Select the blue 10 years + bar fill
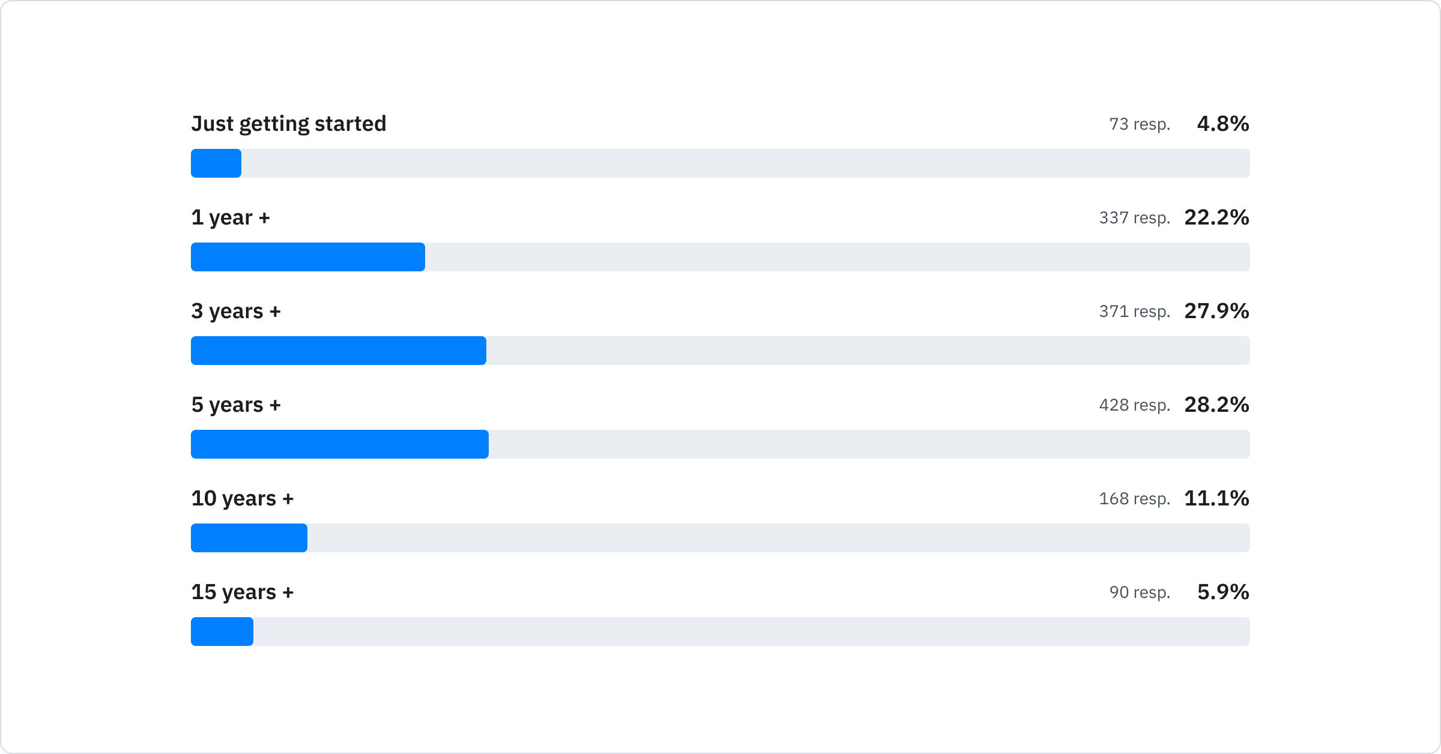This screenshot has width=1441, height=754. click(x=249, y=538)
